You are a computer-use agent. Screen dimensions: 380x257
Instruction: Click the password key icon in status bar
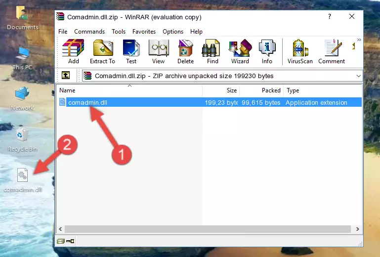(70, 241)
